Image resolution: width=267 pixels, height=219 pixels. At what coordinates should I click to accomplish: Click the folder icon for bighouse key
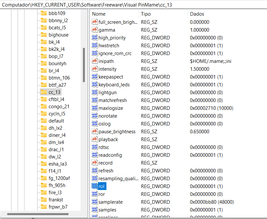44,35
